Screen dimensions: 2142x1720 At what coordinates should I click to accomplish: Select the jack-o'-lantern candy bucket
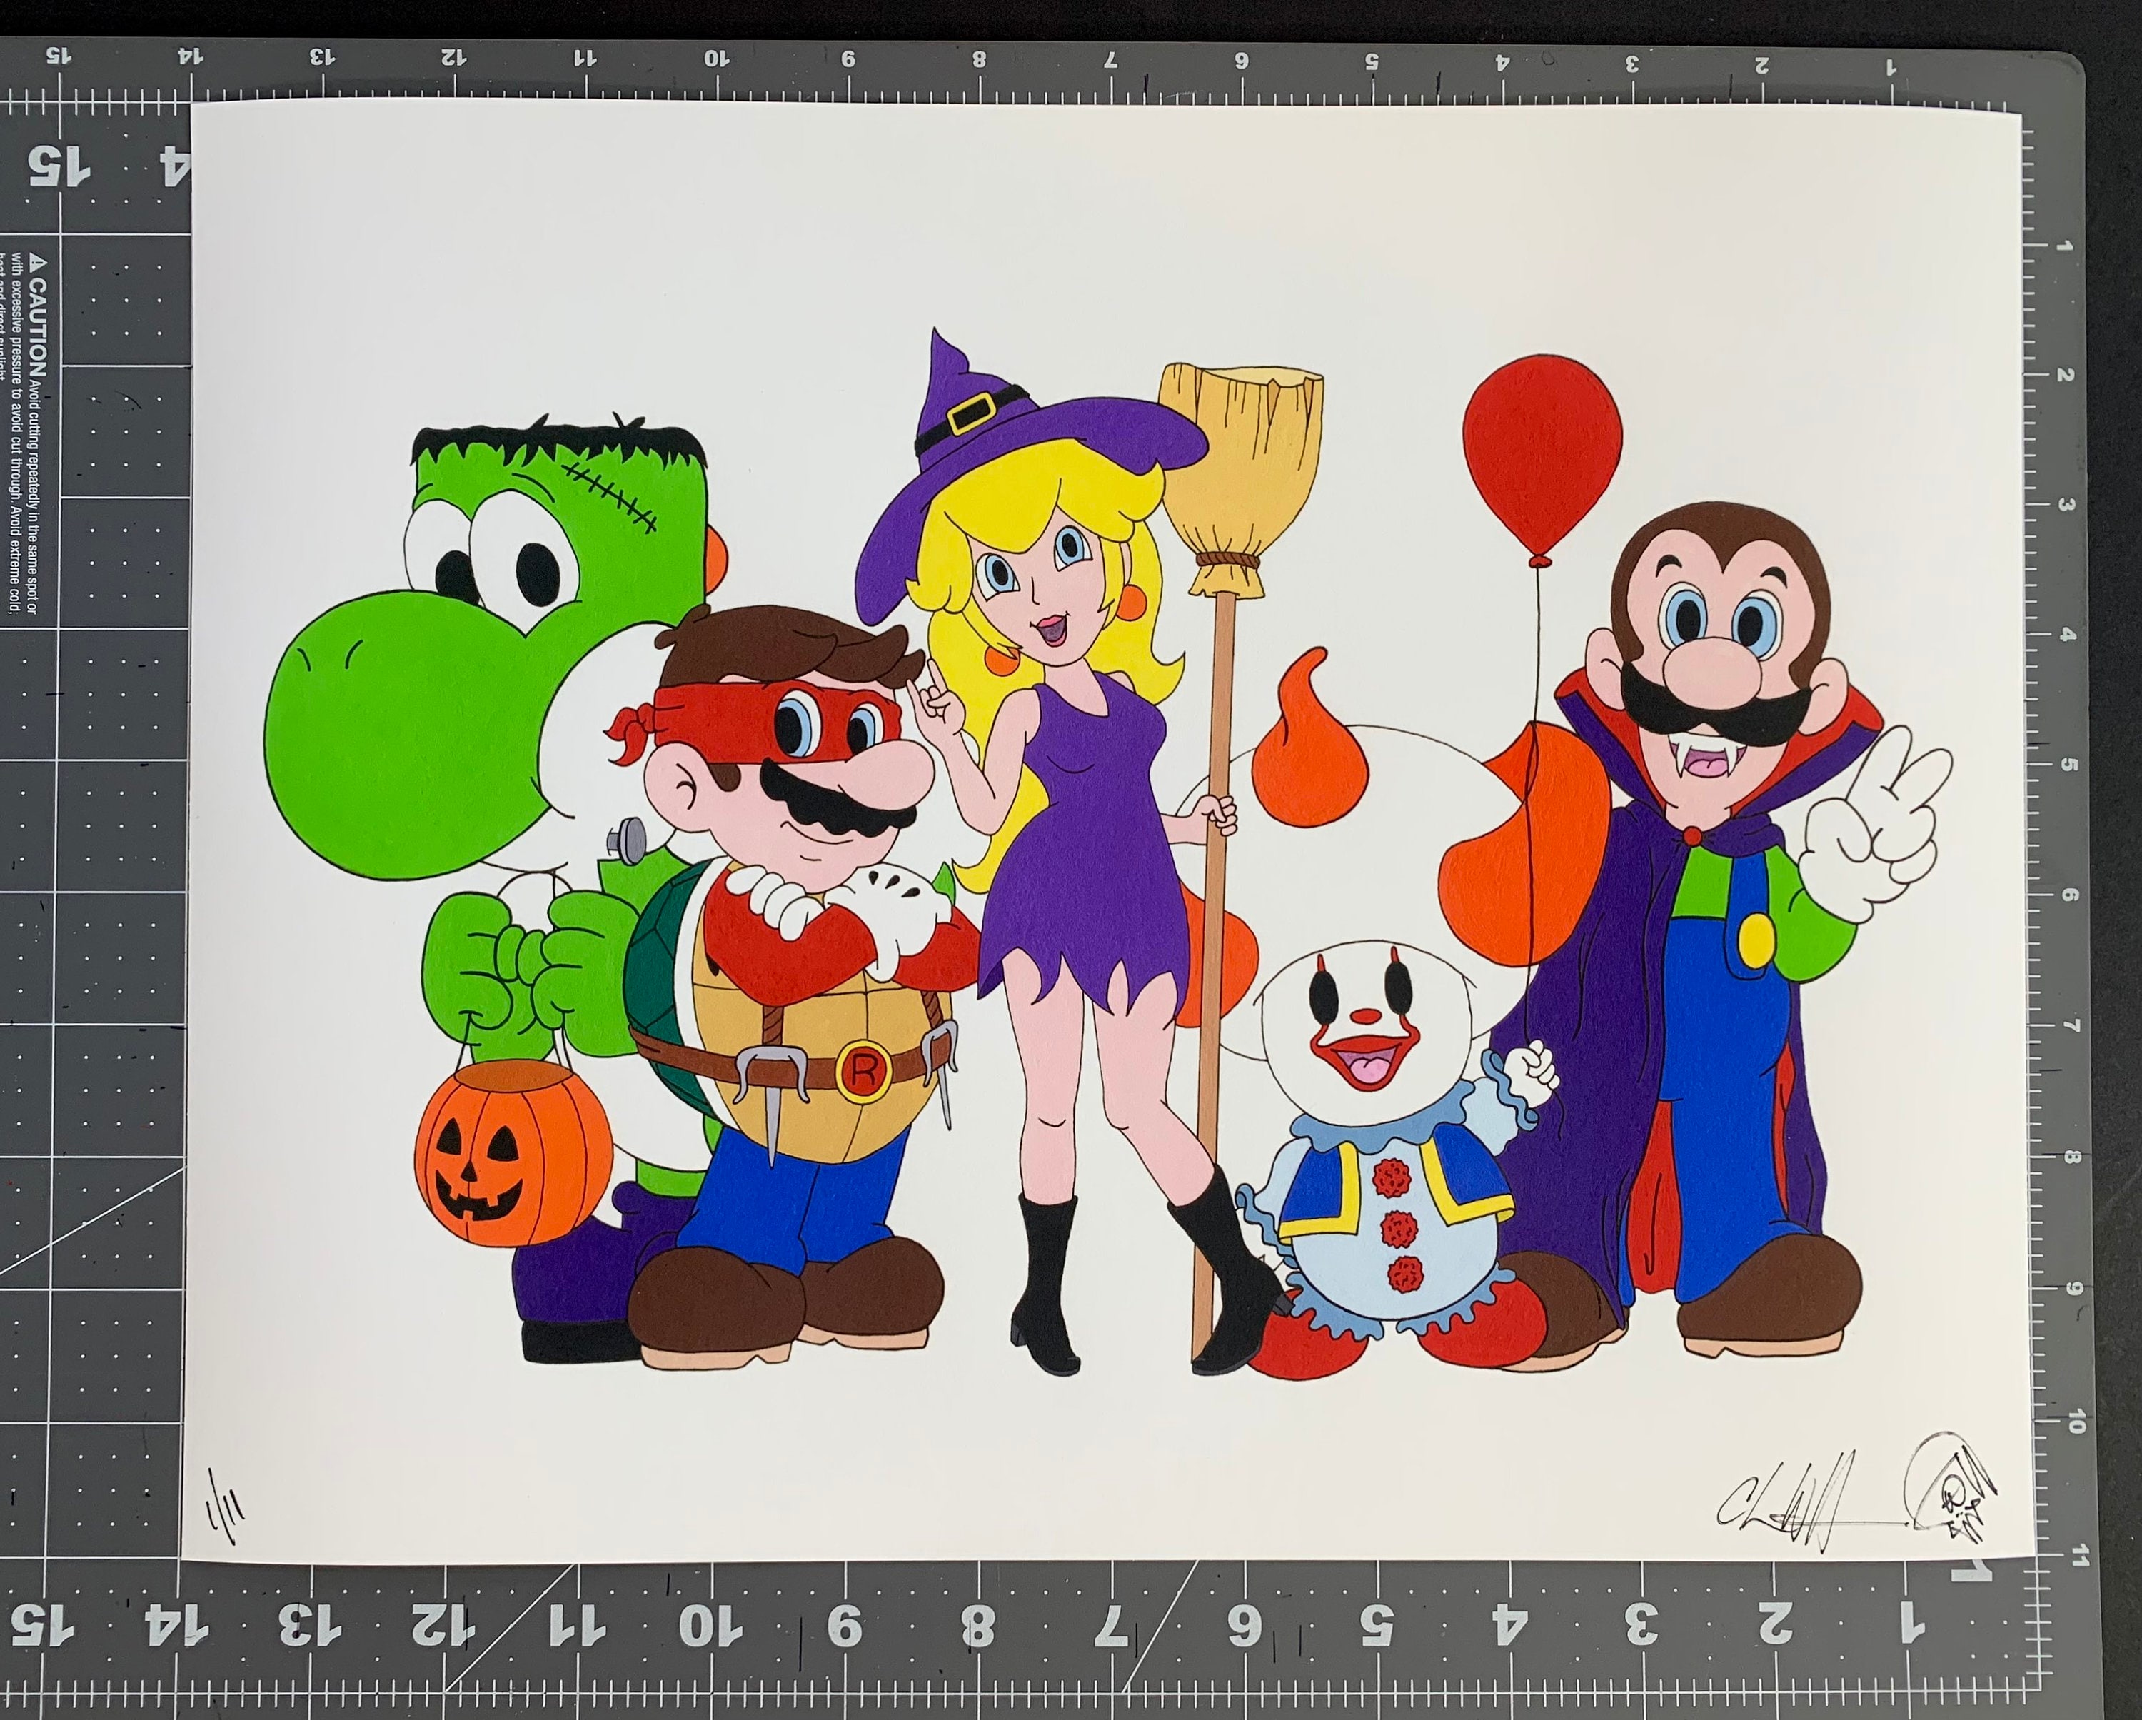[512, 1152]
